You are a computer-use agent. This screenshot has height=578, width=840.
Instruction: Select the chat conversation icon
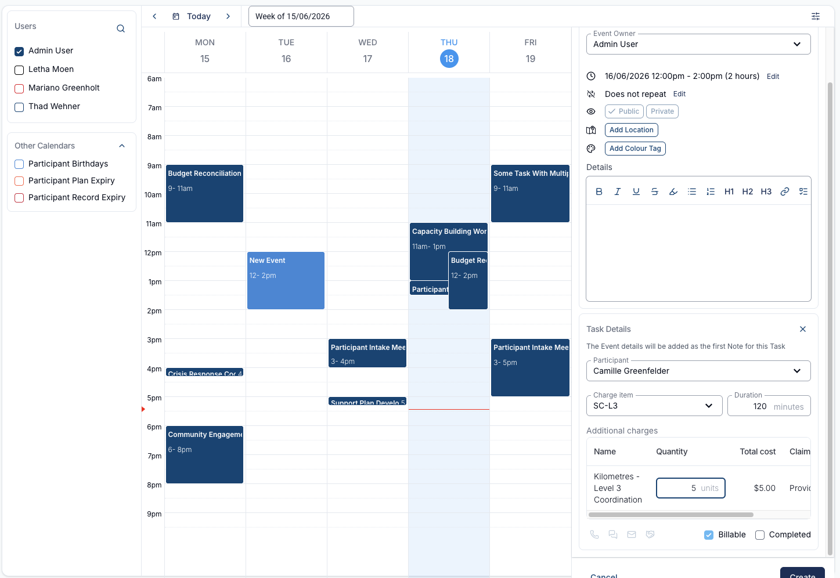click(613, 534)
